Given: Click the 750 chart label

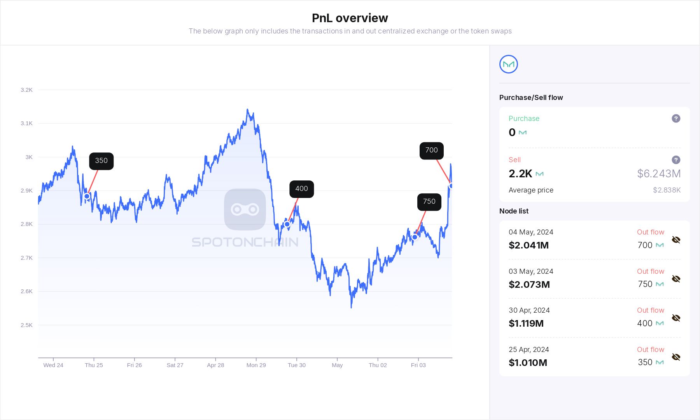Looking at the screenshot, I should [429, 202].
